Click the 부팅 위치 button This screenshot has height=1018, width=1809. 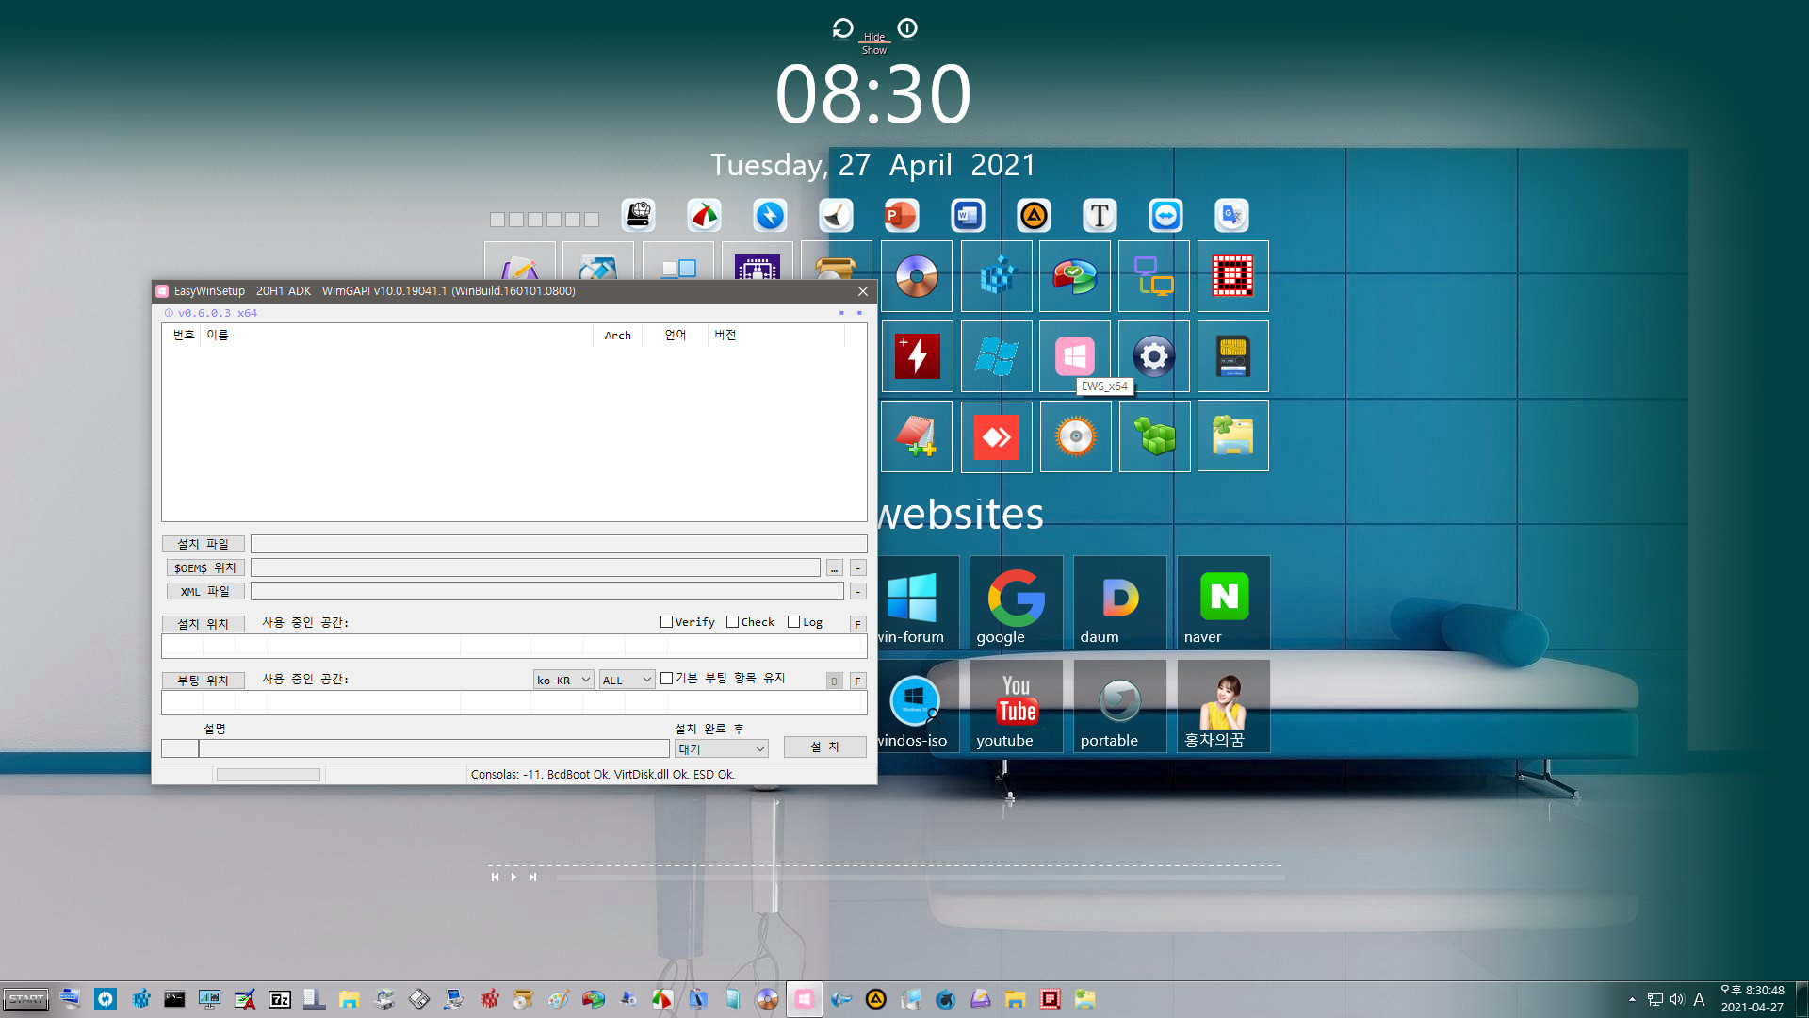pos(204,680)
